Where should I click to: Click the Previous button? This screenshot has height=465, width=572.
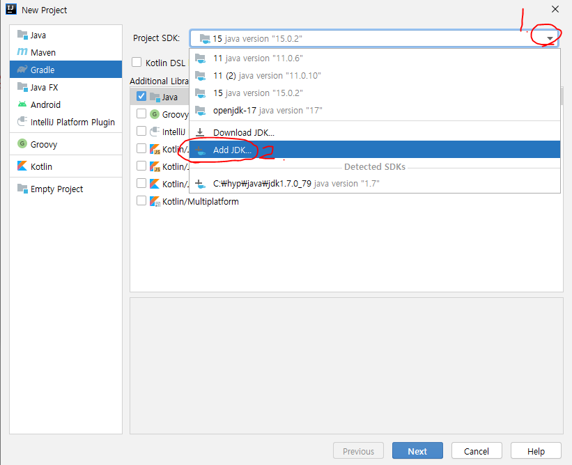(x=358, y=451)
